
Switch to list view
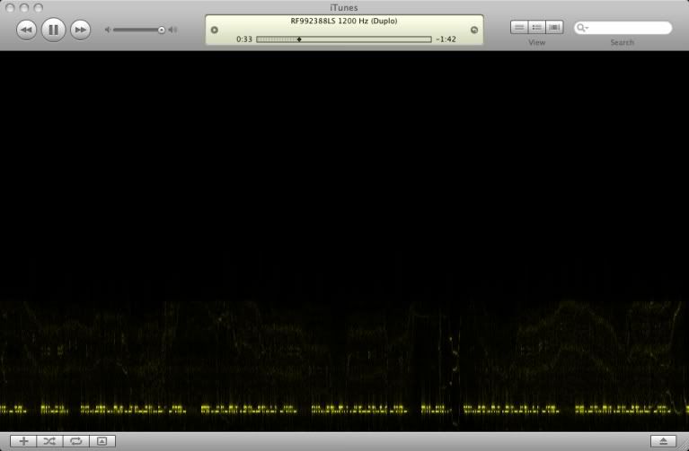coord(519,28)
